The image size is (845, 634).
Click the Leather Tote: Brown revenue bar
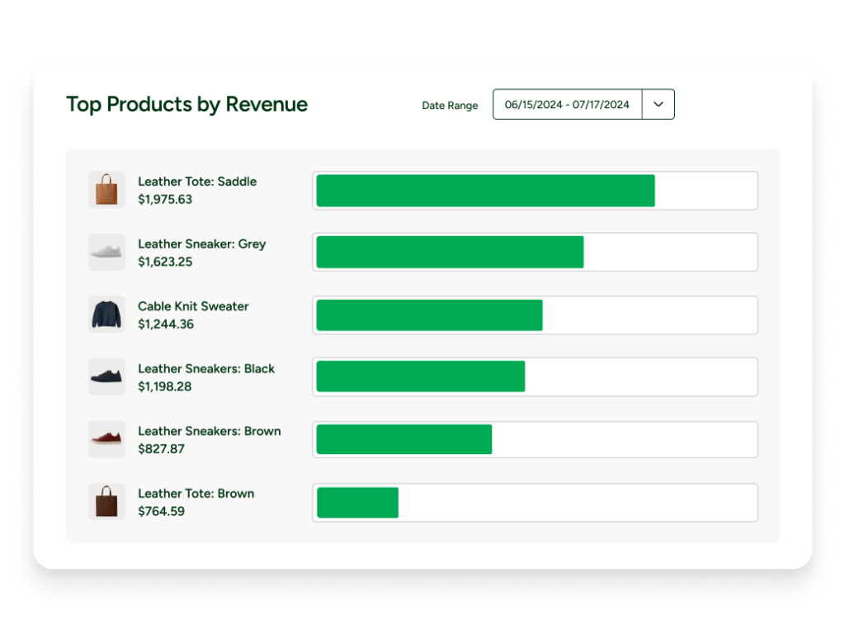tap(357, 503)
